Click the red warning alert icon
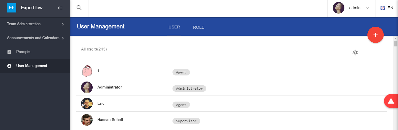 pos(391,101)
